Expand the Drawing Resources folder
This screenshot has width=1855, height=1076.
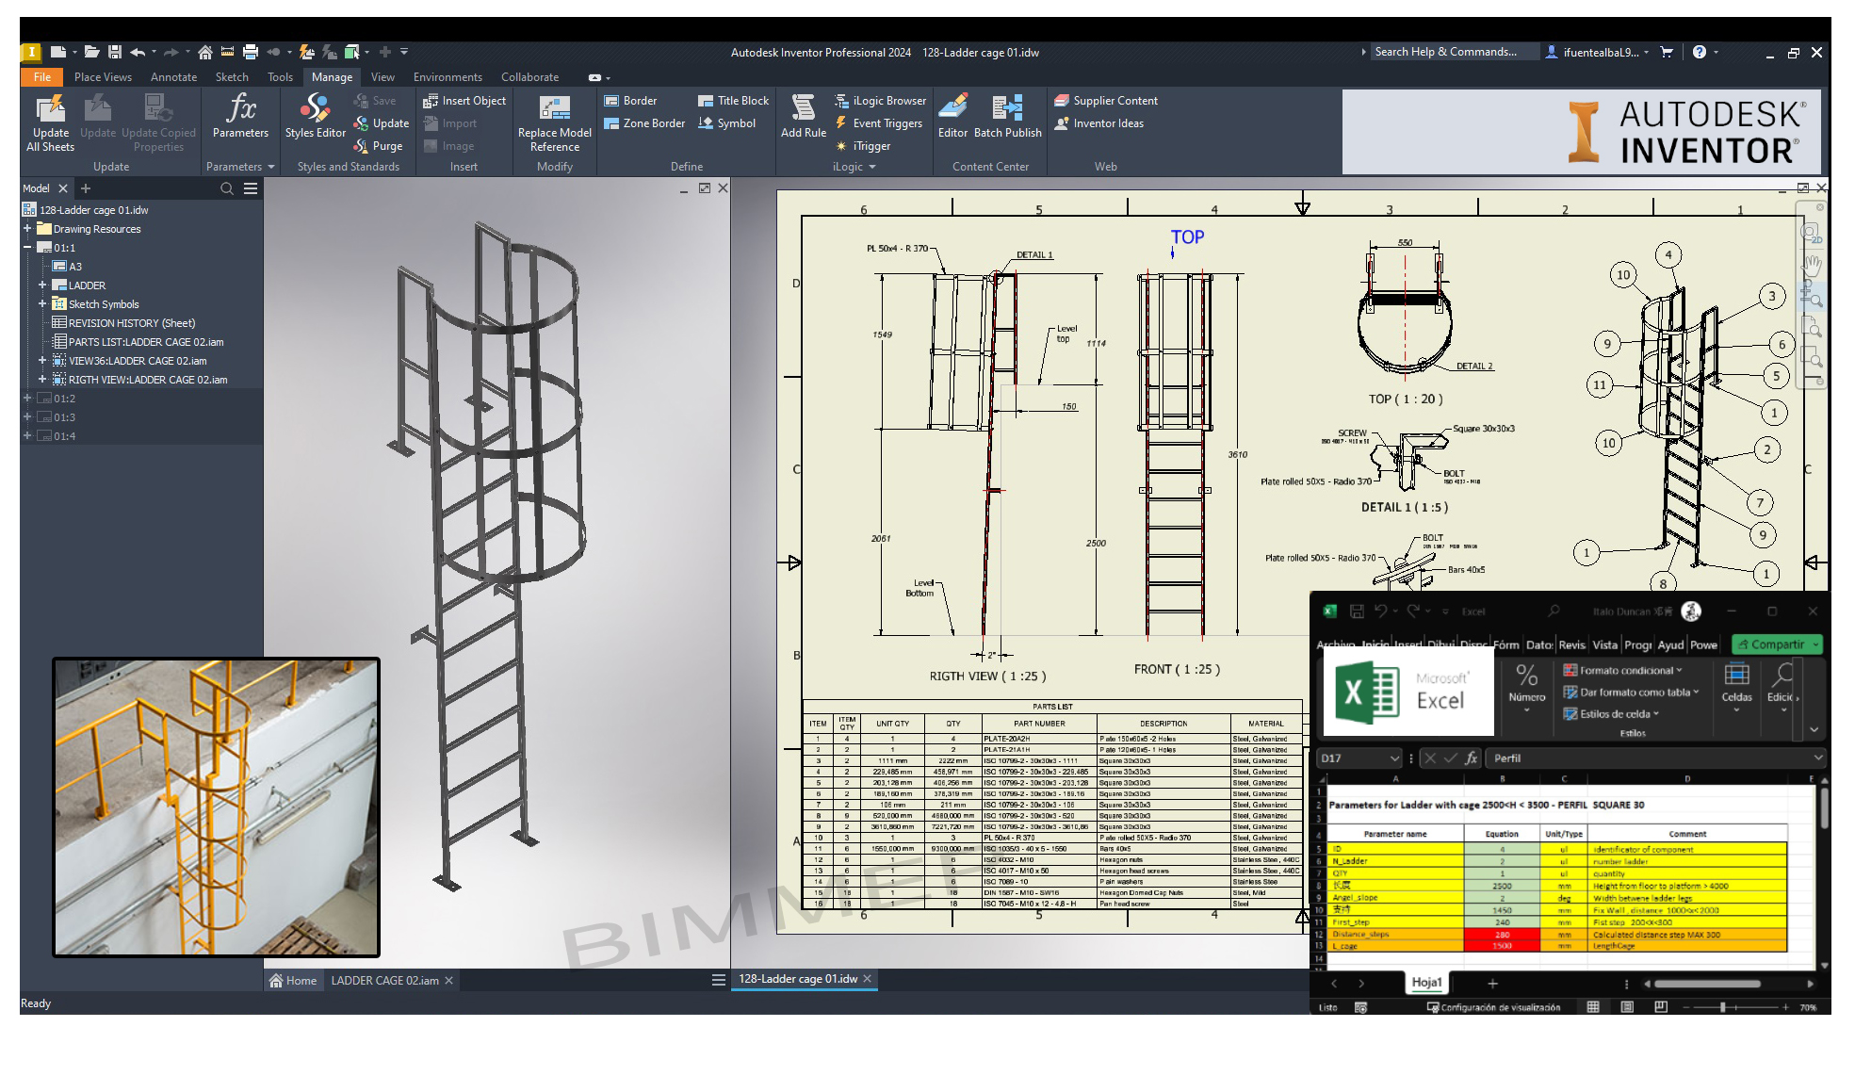[27, 228]
